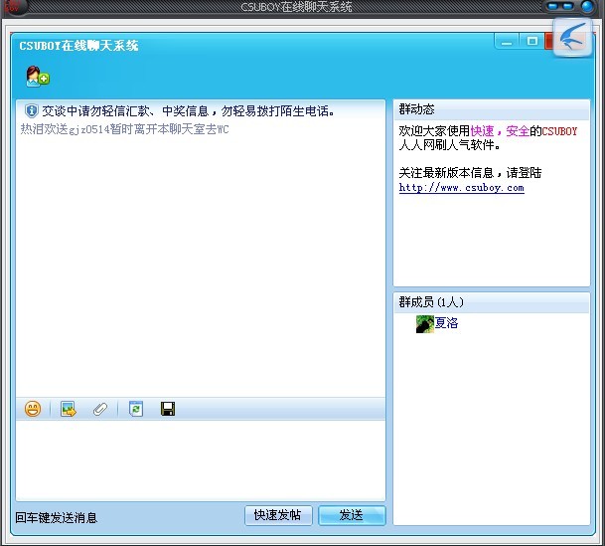Click the 快速发帖 quick post button
The width and height of the screenshot is (605, 546).
click(x=278, y=515)
